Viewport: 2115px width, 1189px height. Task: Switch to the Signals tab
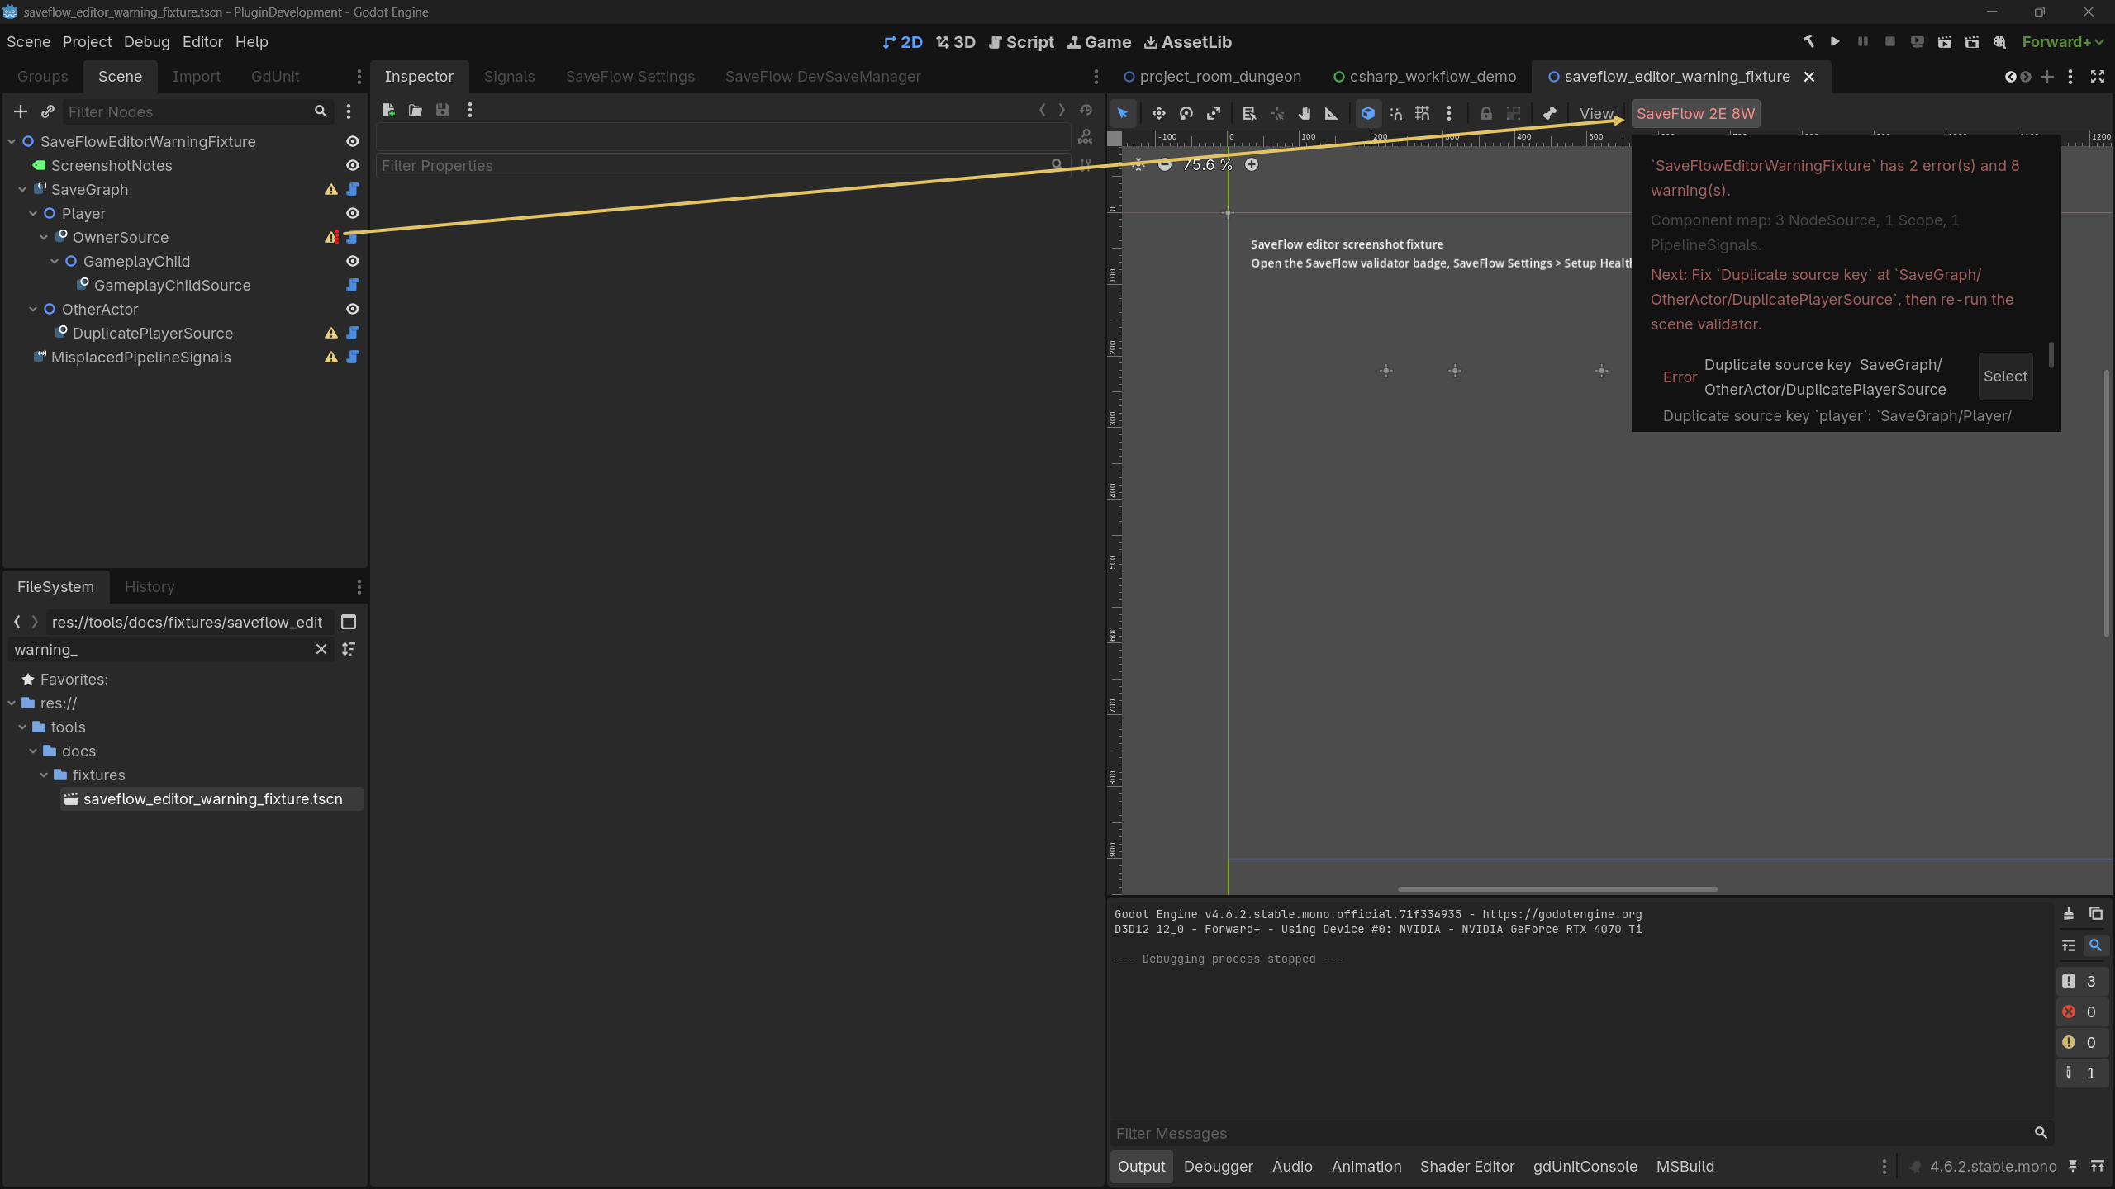coord(510,77)
